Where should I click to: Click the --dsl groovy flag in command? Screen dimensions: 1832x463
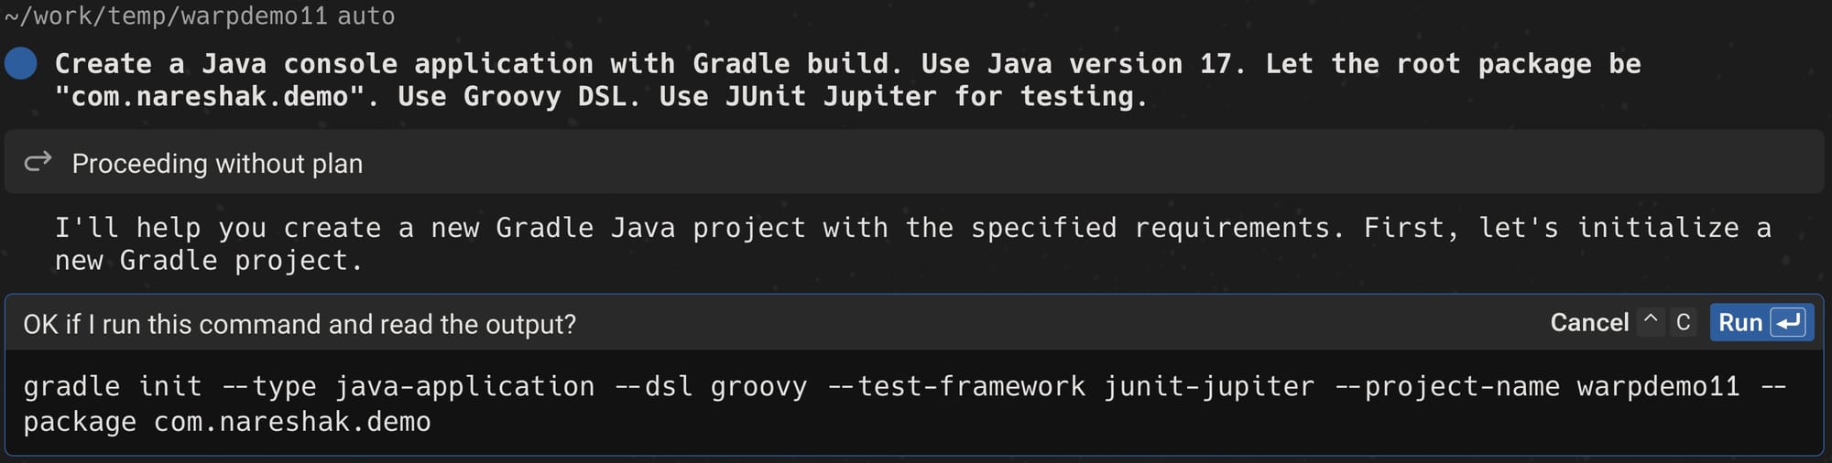coord(711,386)
